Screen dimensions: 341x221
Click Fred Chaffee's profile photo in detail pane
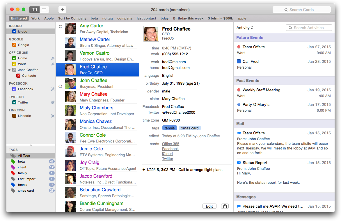tap(151, 34)
